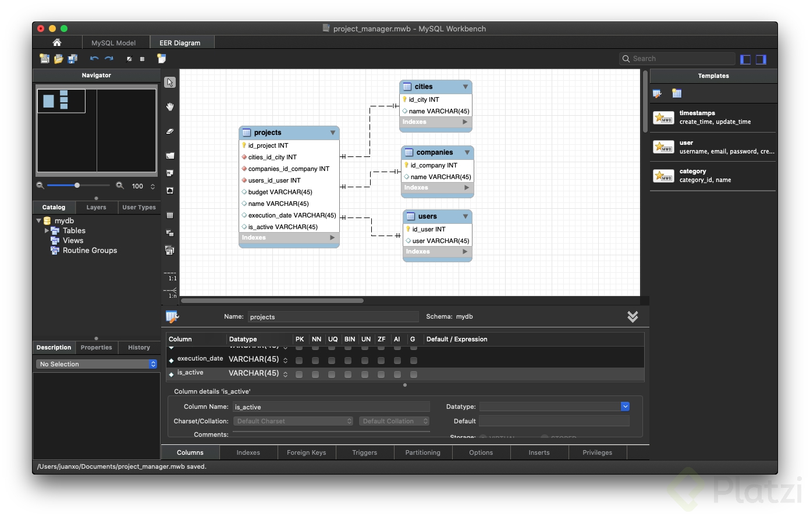Image resolution: width=810 pixels, height=517 pixels.
Task: Check BIN for the is_active column
Action: click(x=348, y=375)
